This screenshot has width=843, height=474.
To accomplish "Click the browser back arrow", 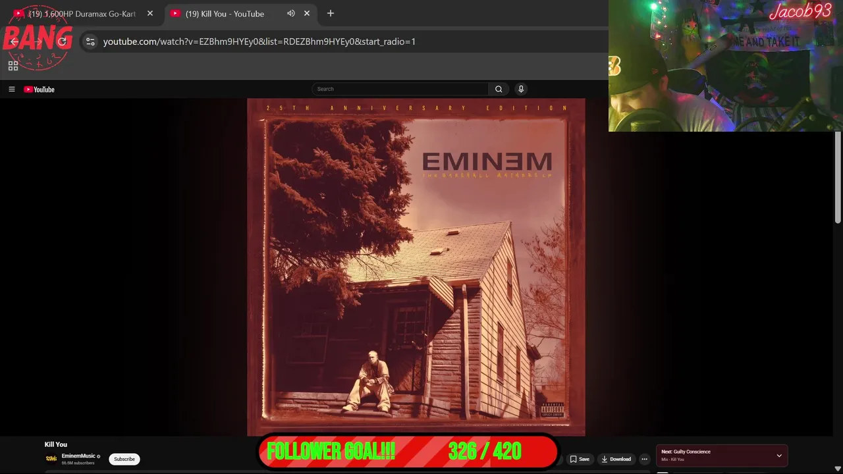I will coord(14,41).
